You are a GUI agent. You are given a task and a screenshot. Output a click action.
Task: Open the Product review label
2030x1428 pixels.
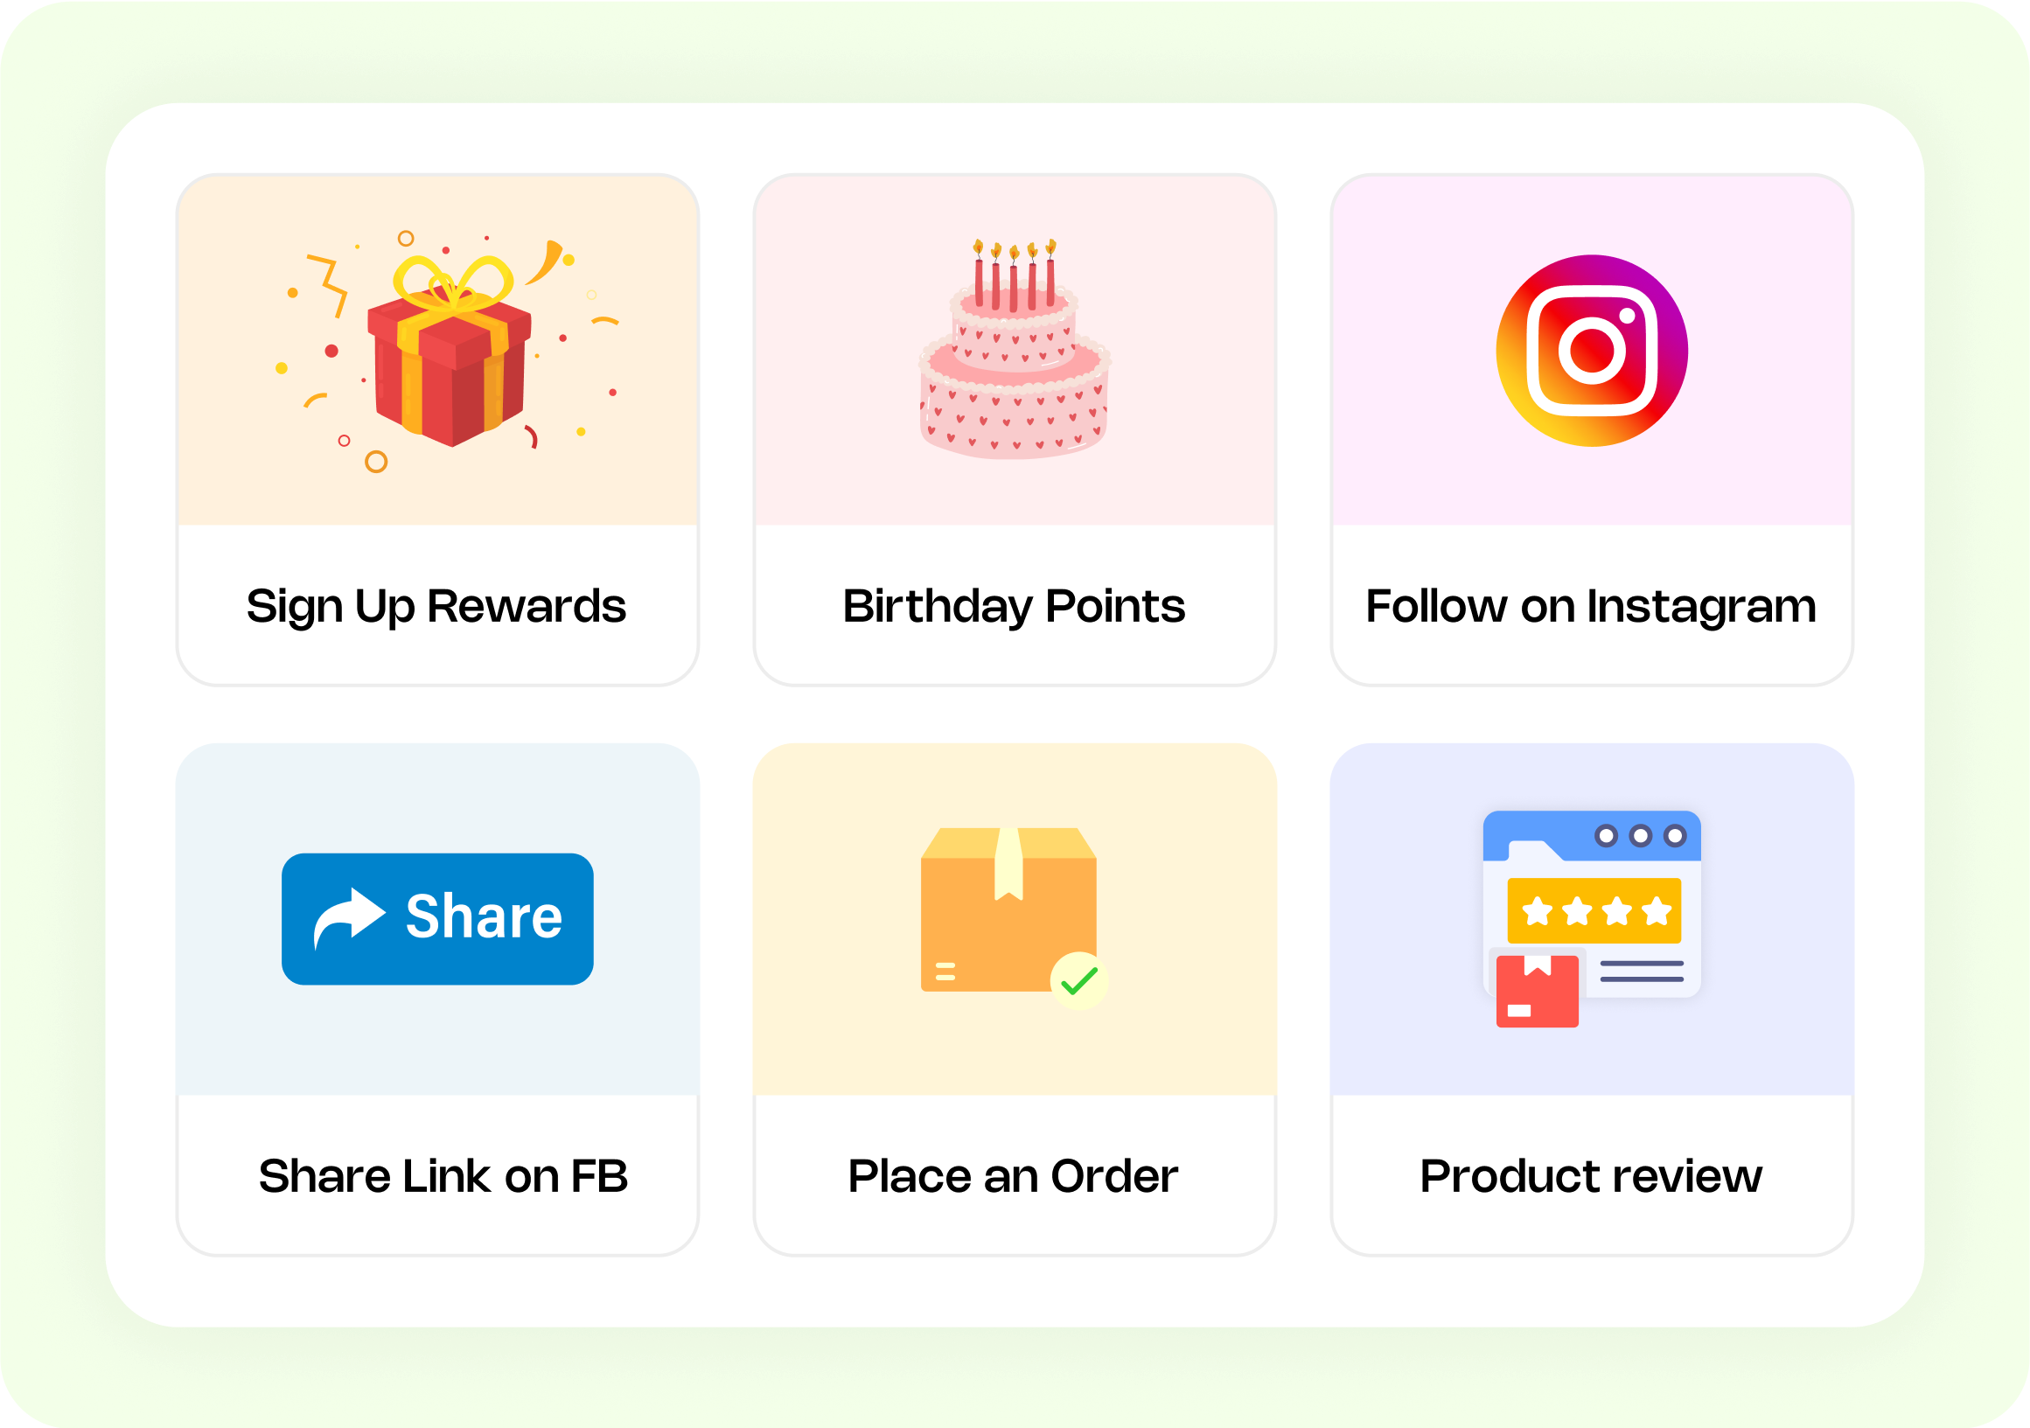[1592, 1176]
